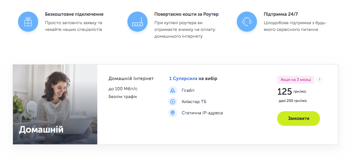
Task: Select the Статична IP-адреса location icon
Action: pyautogui.click(x=173, y=113)
